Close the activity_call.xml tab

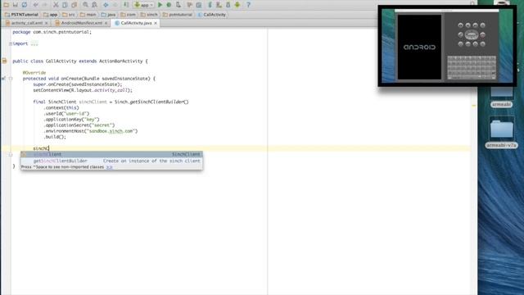(47, 23)
